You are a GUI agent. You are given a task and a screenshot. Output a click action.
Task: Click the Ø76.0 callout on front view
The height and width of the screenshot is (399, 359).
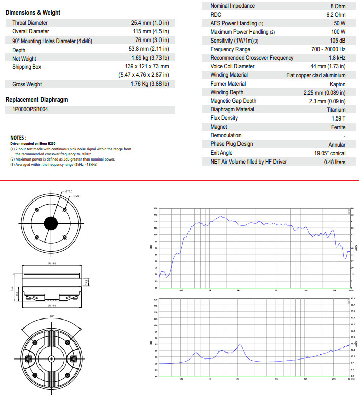[x=69, y=191]
